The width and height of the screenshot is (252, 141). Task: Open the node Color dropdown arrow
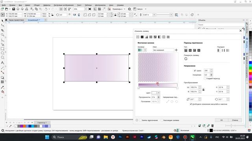159,93
